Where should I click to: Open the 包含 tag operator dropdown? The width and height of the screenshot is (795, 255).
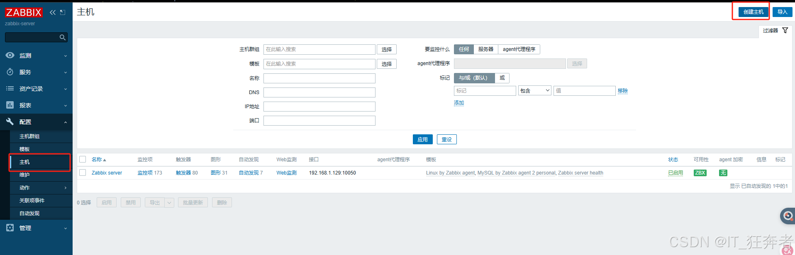coord(535,91)
